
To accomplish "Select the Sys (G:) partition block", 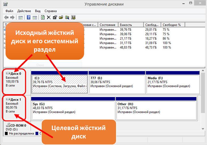I will point(73,110).
